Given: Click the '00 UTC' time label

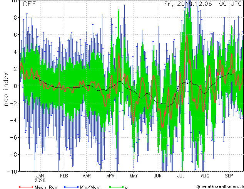Looking at the screenshot, I should point(230,4).
